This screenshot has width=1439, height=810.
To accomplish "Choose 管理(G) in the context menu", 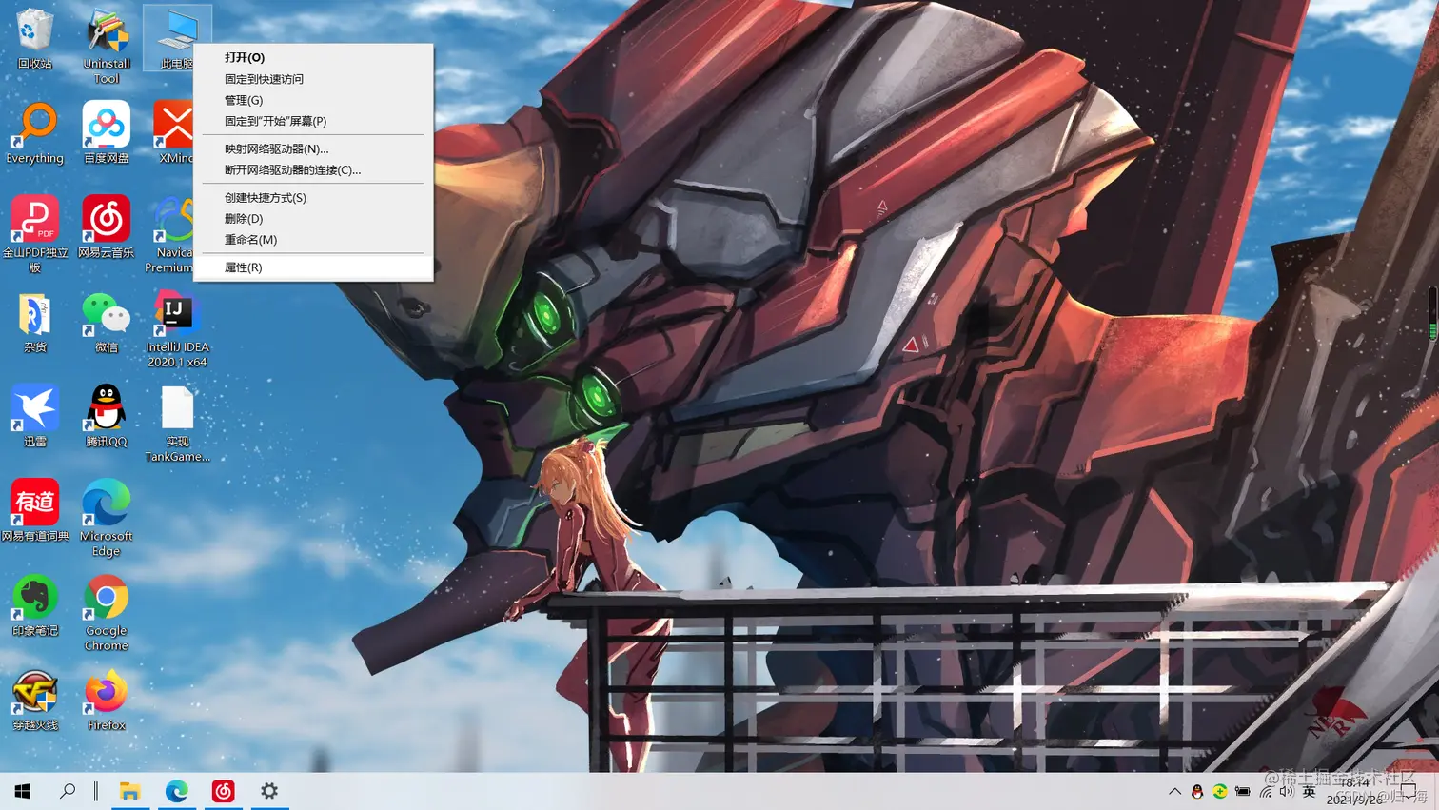I will click(313, 100).
